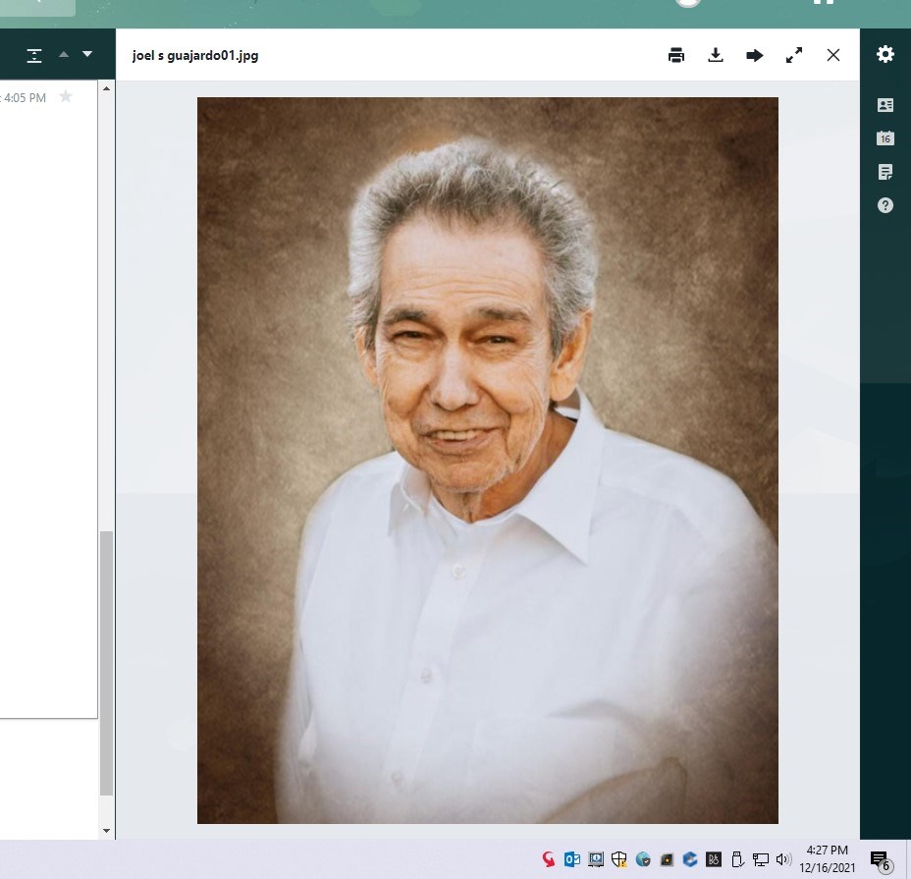Forward the attachment
The image size is (911, 879).
(755, 55)
